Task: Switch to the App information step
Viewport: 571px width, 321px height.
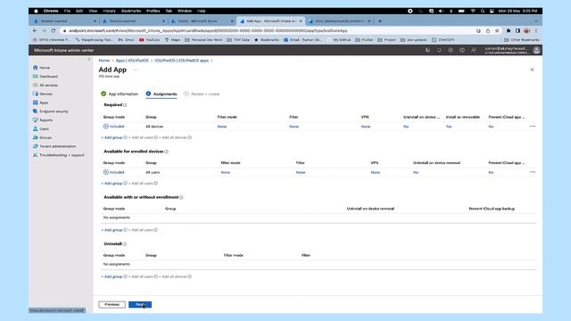Action: click(x=120, y=94)
